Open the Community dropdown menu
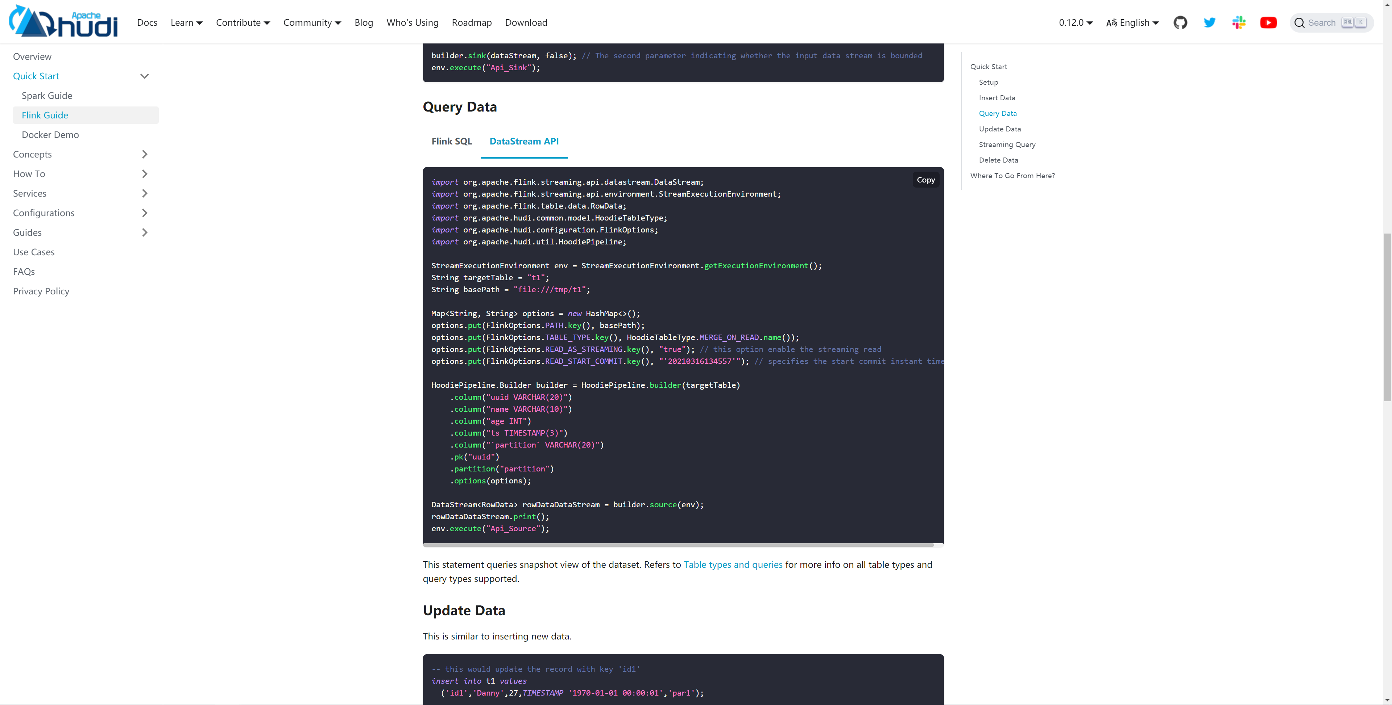 312,23
